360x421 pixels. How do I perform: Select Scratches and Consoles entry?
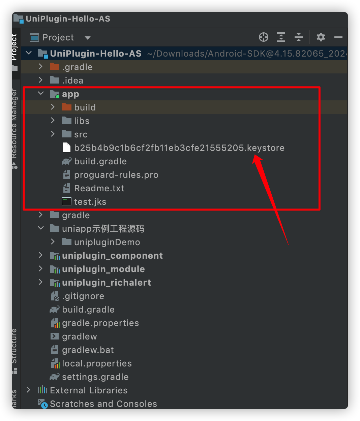[x=103, y=403]
